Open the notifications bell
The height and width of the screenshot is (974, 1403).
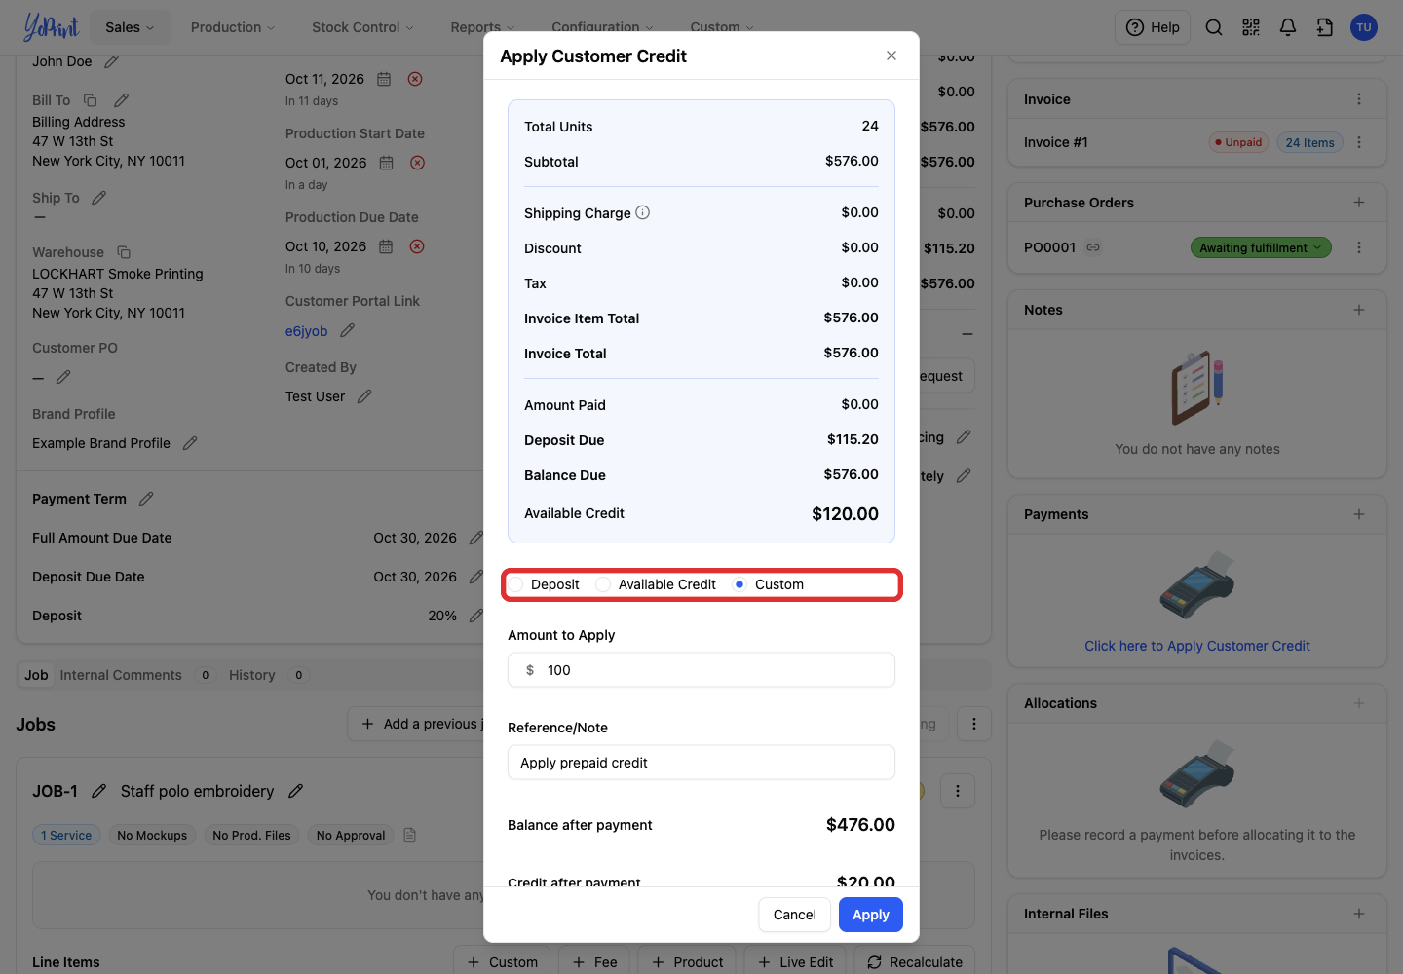pos(1288,27)
